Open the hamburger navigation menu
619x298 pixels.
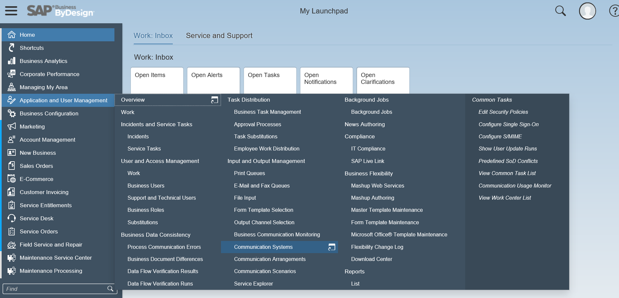tap(11, 11)
